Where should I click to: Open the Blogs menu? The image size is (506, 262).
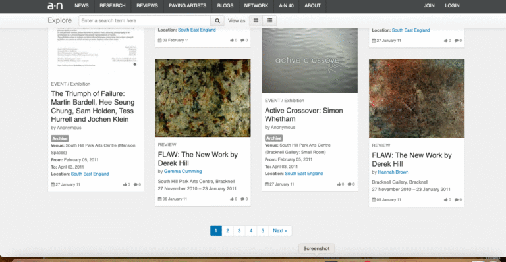pos(225,5)
